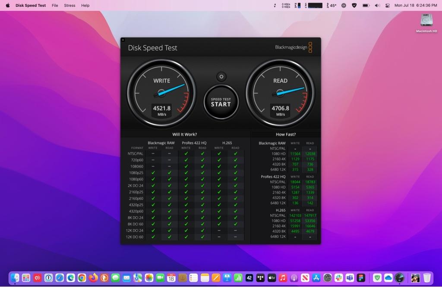Click ProRes 422 HQ NTSC/PAL write value 18044
The height and width of the screenshot is (287, 442).
click(x=295, y=182)
